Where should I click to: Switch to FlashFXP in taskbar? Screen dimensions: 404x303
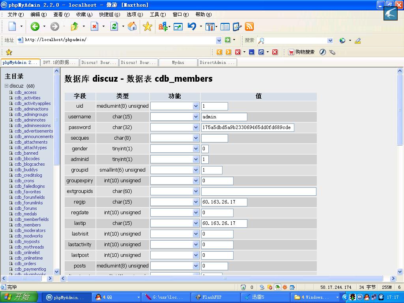[216, 297]
